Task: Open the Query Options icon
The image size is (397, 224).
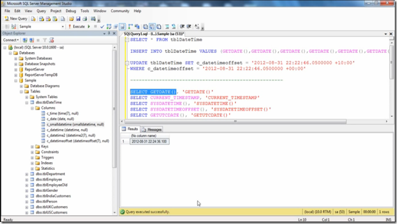Action: coord(116,27)
